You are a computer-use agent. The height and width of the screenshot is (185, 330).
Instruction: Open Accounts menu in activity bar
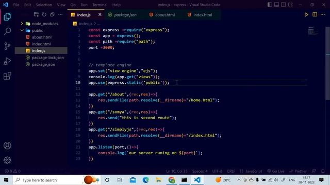pos(7,145)
